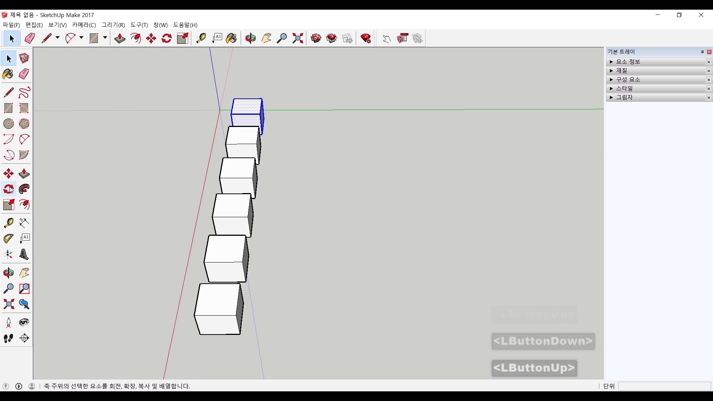Close the 스타일 panel with its X
Image resolution: width=713 pixels, height=401 pixels.
709,88
